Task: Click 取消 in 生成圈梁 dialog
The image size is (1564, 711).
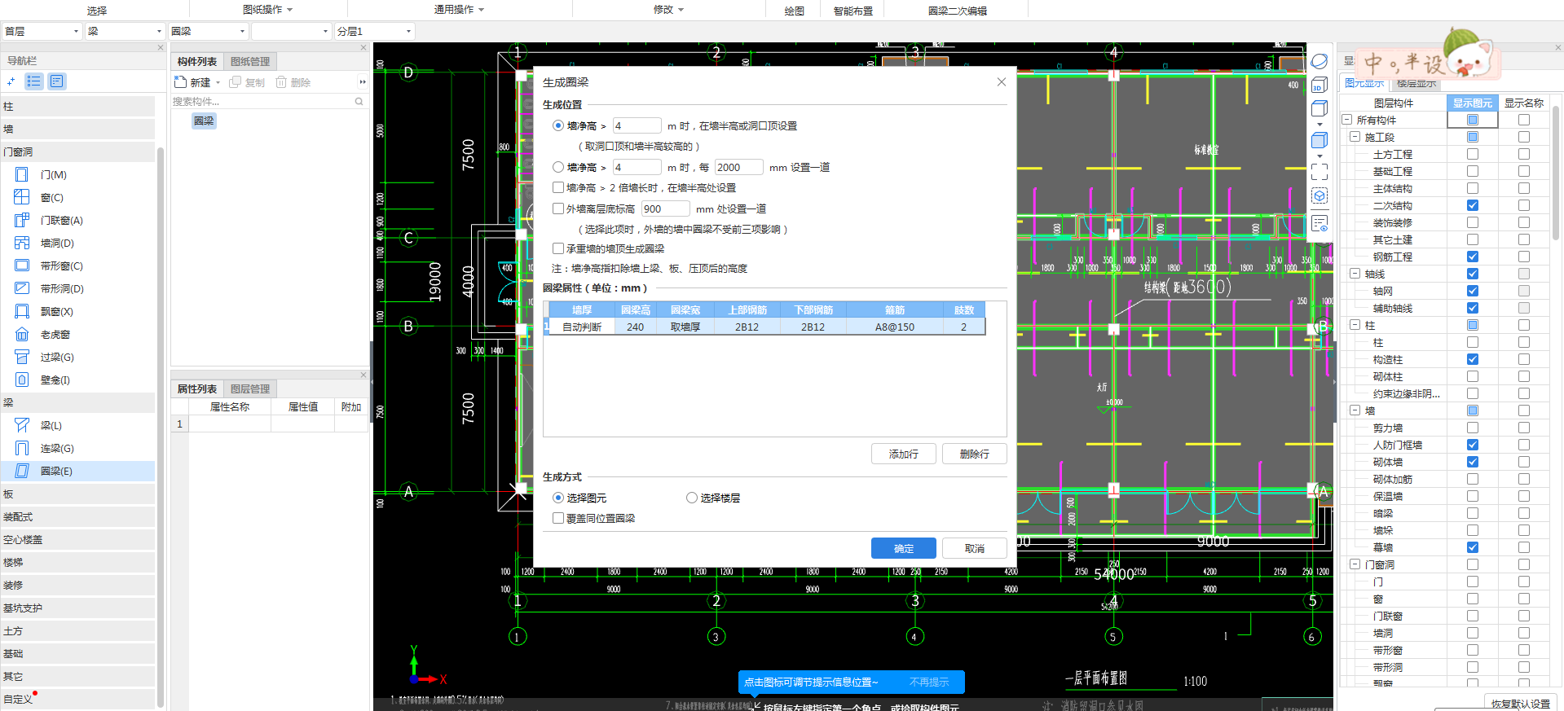Action: pyautogui.click(x=974, y=548)
